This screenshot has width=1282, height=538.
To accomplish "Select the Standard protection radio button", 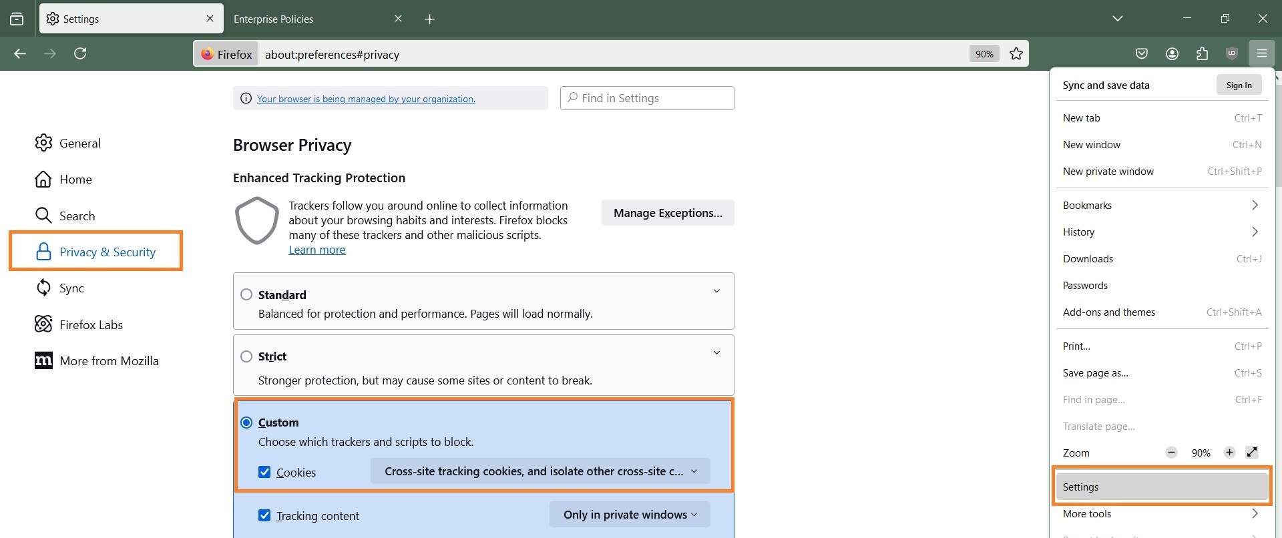I will coord(246,294).
